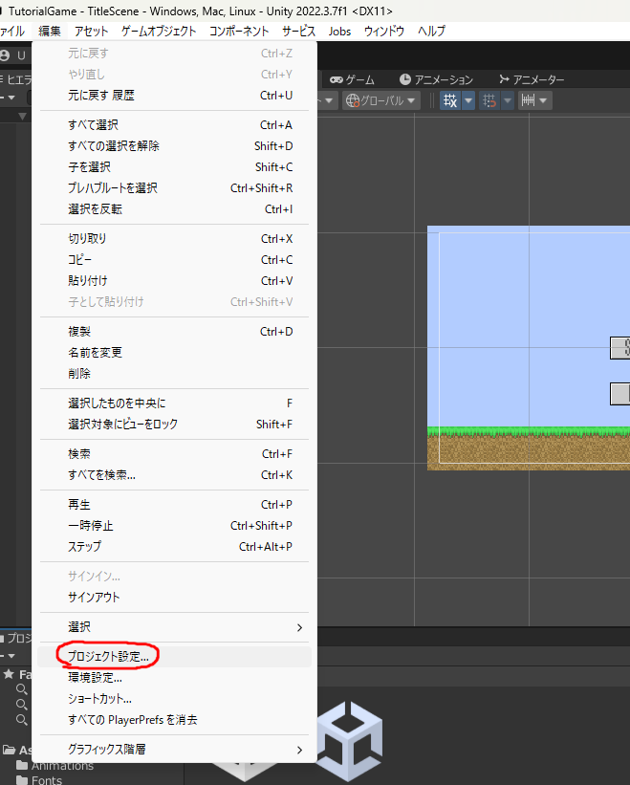Open the コンポーネント menu
The image size is (630, 785).
point(239,31)
